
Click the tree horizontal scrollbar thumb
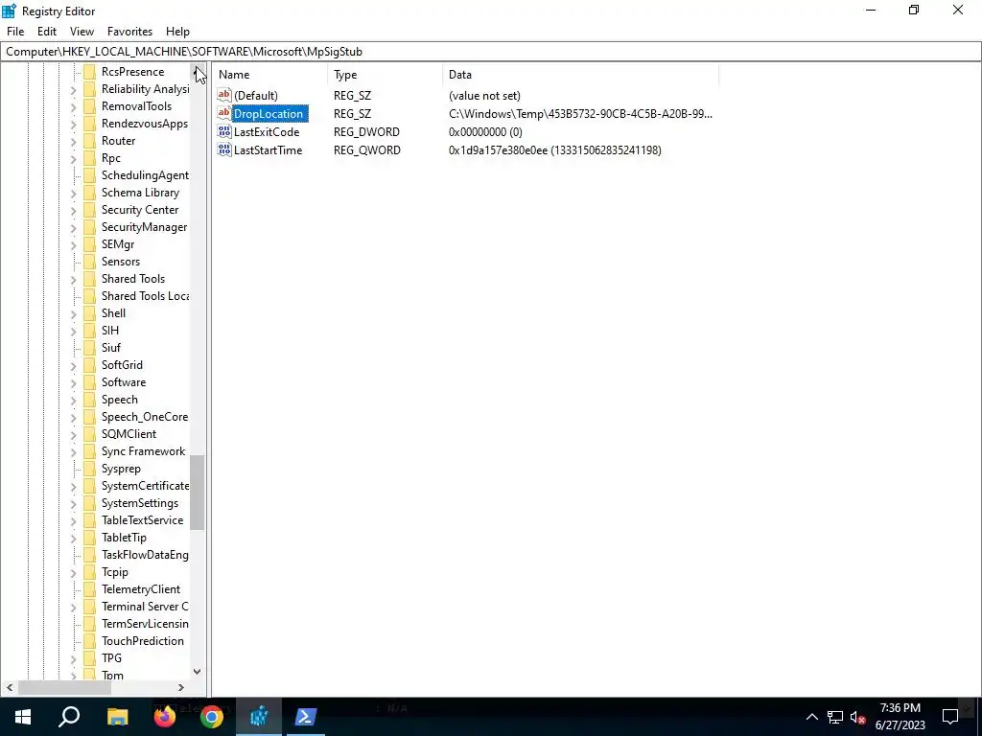tap(64, 687)
